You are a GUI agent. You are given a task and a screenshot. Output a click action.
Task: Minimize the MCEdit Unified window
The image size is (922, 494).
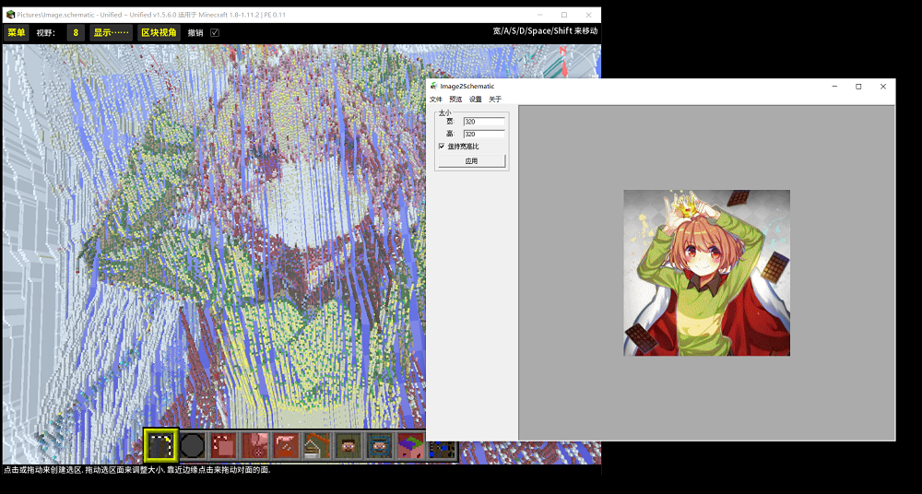(539, 15)
